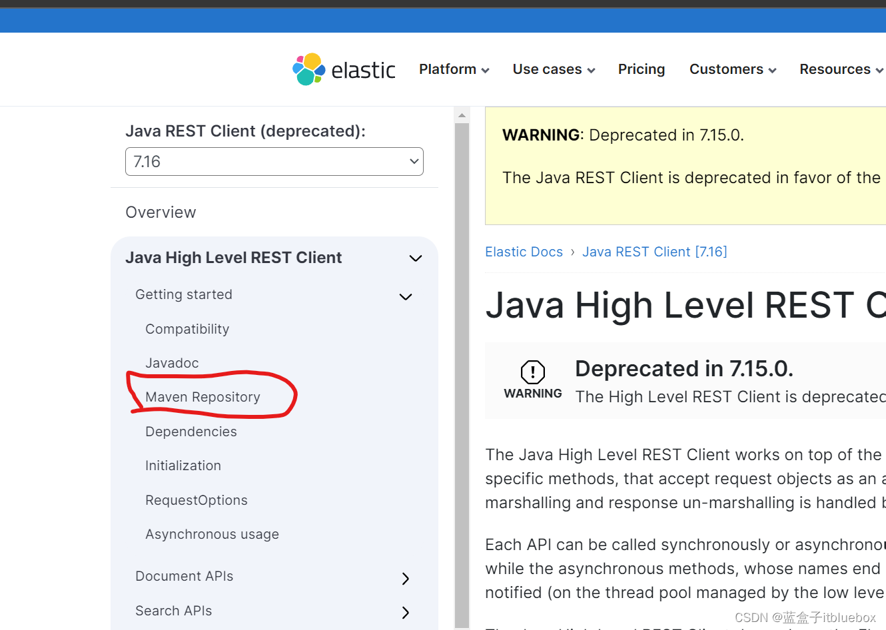Collapse Java High Level REST Client section
This screenshot has width=886, height=630.
(416, 258)
